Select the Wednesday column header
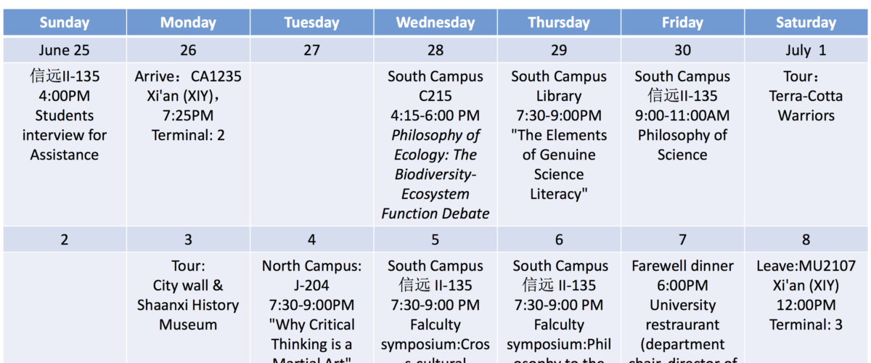 point(435,23)
